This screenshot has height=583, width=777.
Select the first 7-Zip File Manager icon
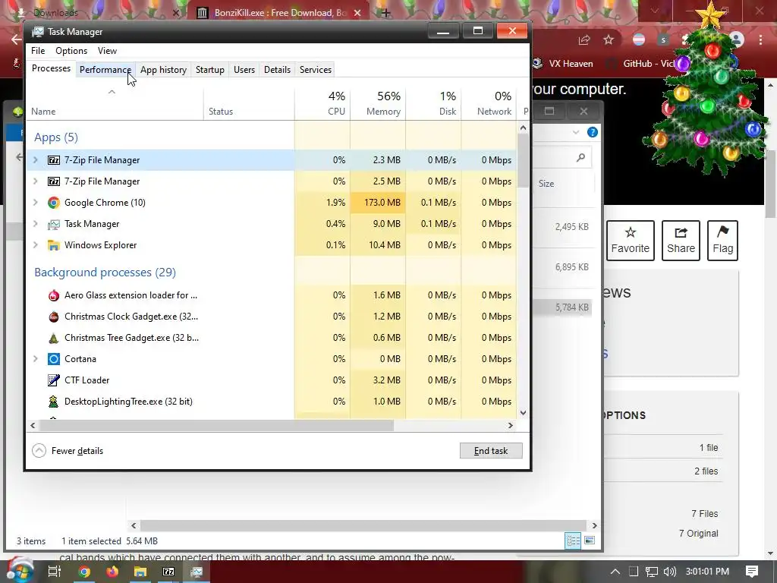click(54, 160)
